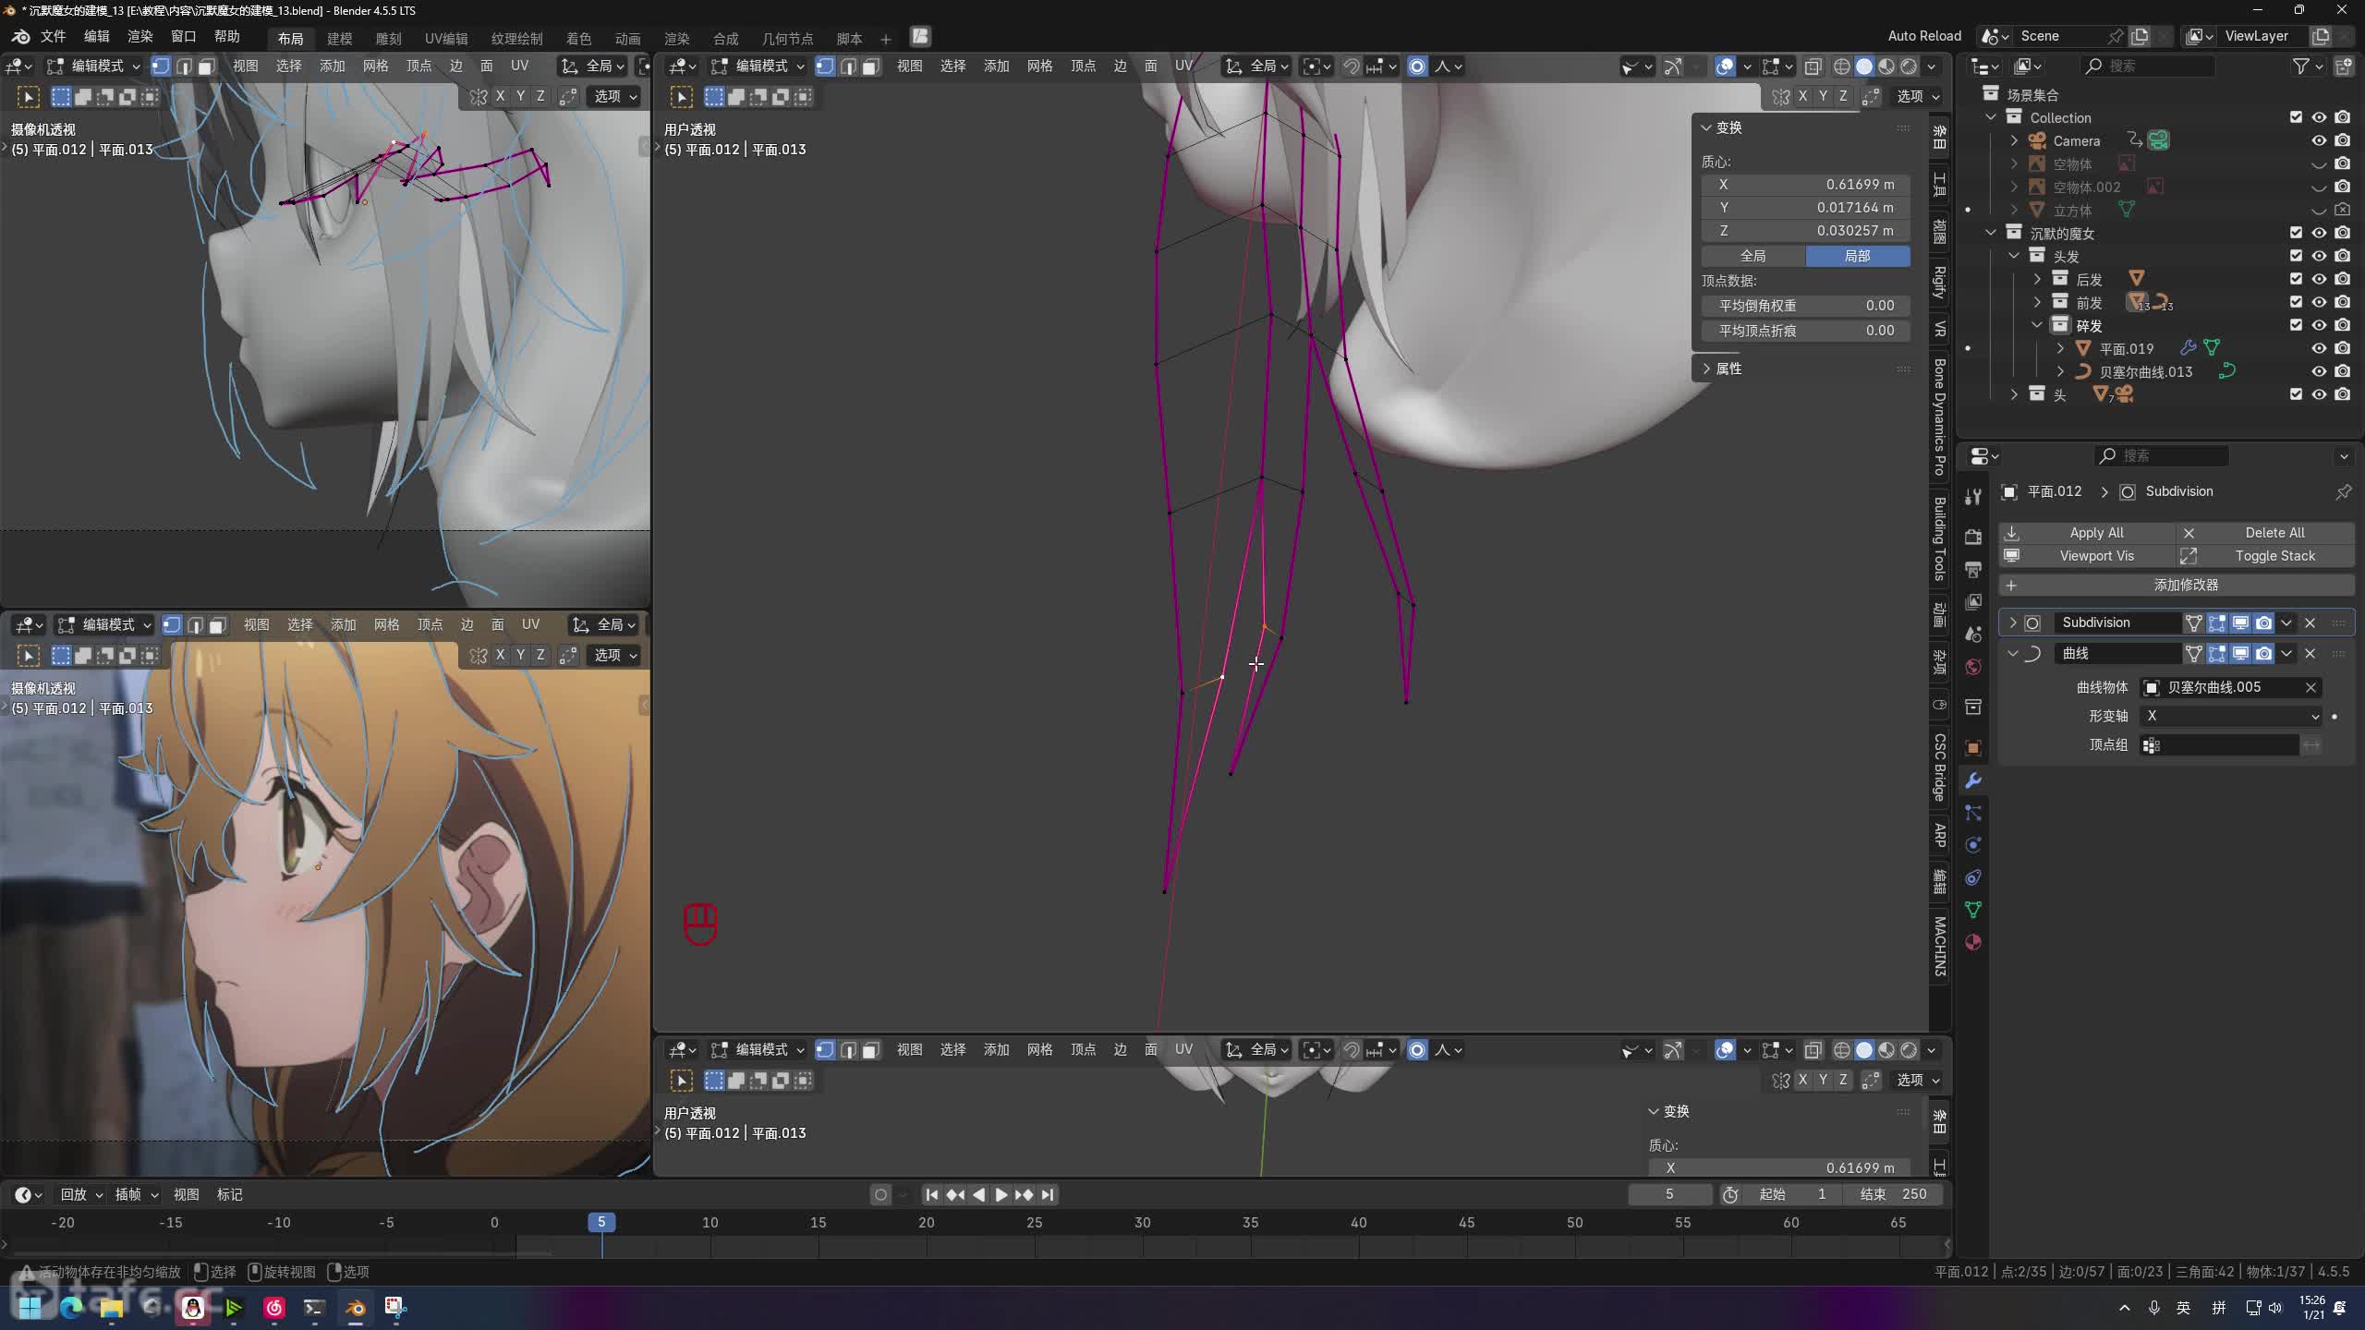Toggle X-ray in main viewport header
This screenshot has height=1330, width=2365.
point(1813,66)
